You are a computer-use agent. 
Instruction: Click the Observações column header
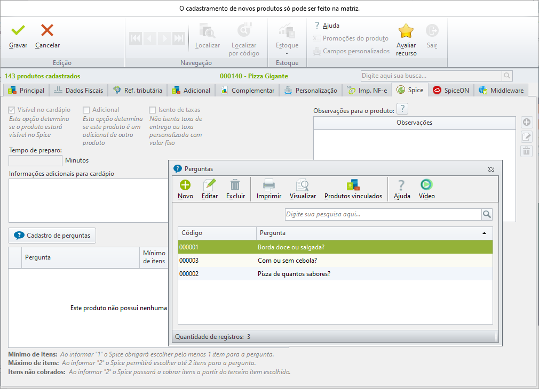pyautogui.click(x=414, y=123)
